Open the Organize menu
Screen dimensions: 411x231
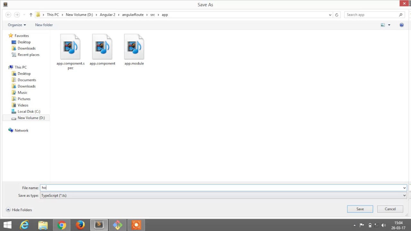point(17,25)
